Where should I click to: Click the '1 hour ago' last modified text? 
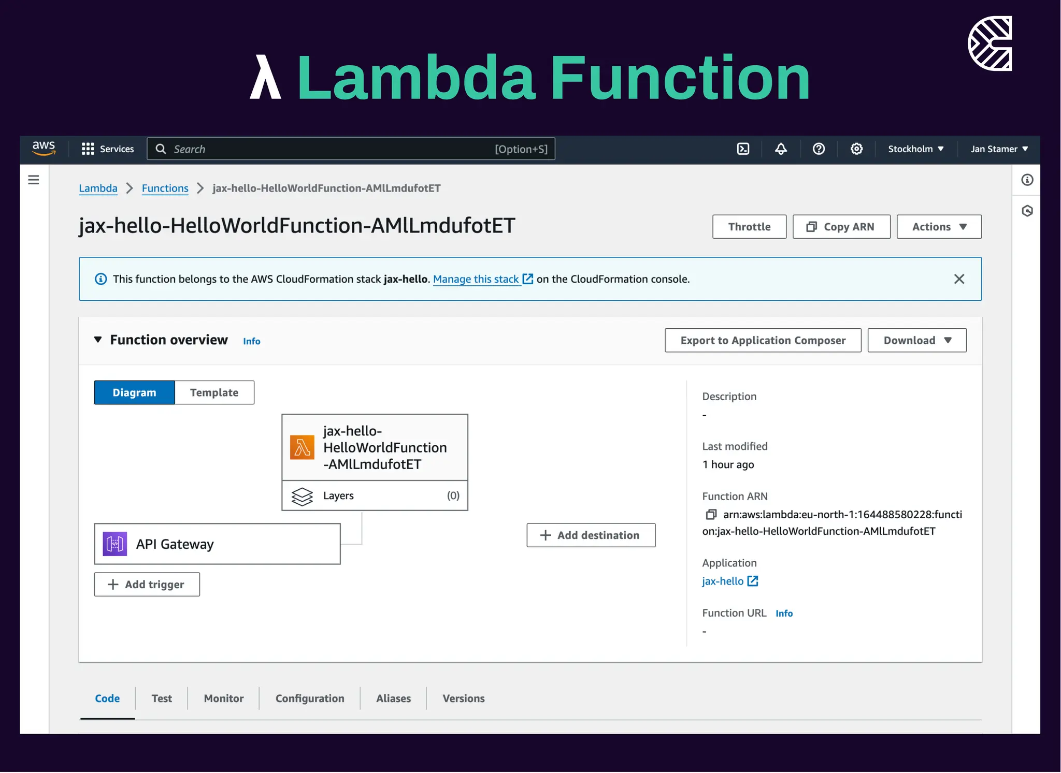tap(728, 464)
